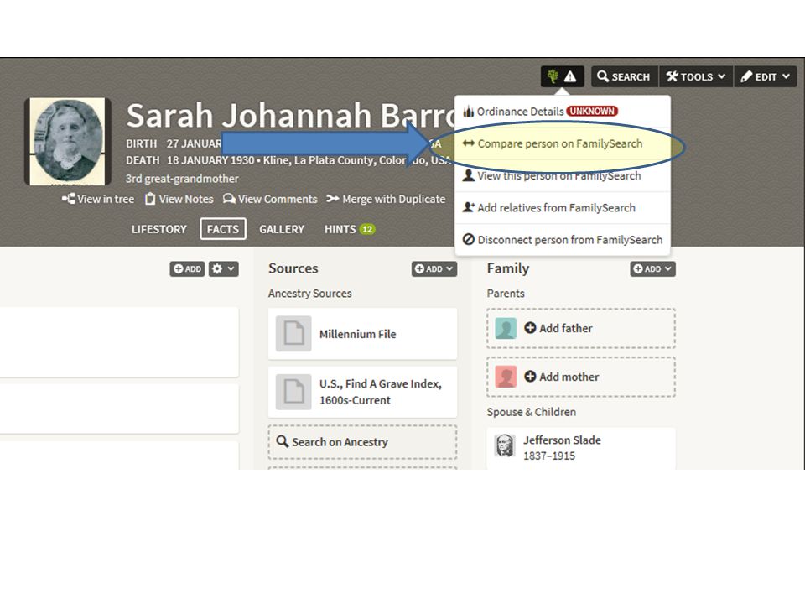Screen dimensions: 805x604
Task: Click Search on Ancestry button
Action: [362, 442]
